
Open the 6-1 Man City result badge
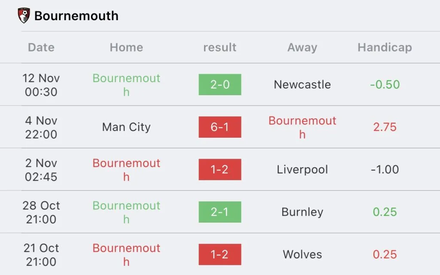pyautogui.click(x=220, y=127)
